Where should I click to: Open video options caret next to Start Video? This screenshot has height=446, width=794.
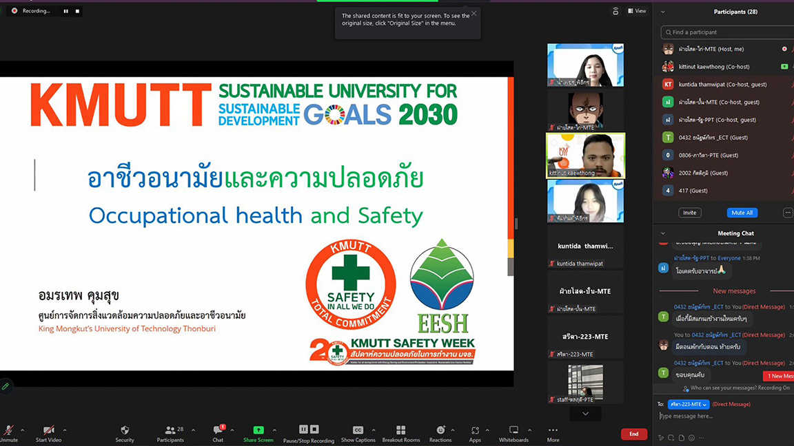(65, 430)
